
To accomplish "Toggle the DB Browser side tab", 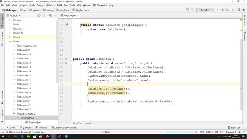I will coord(2,39).
